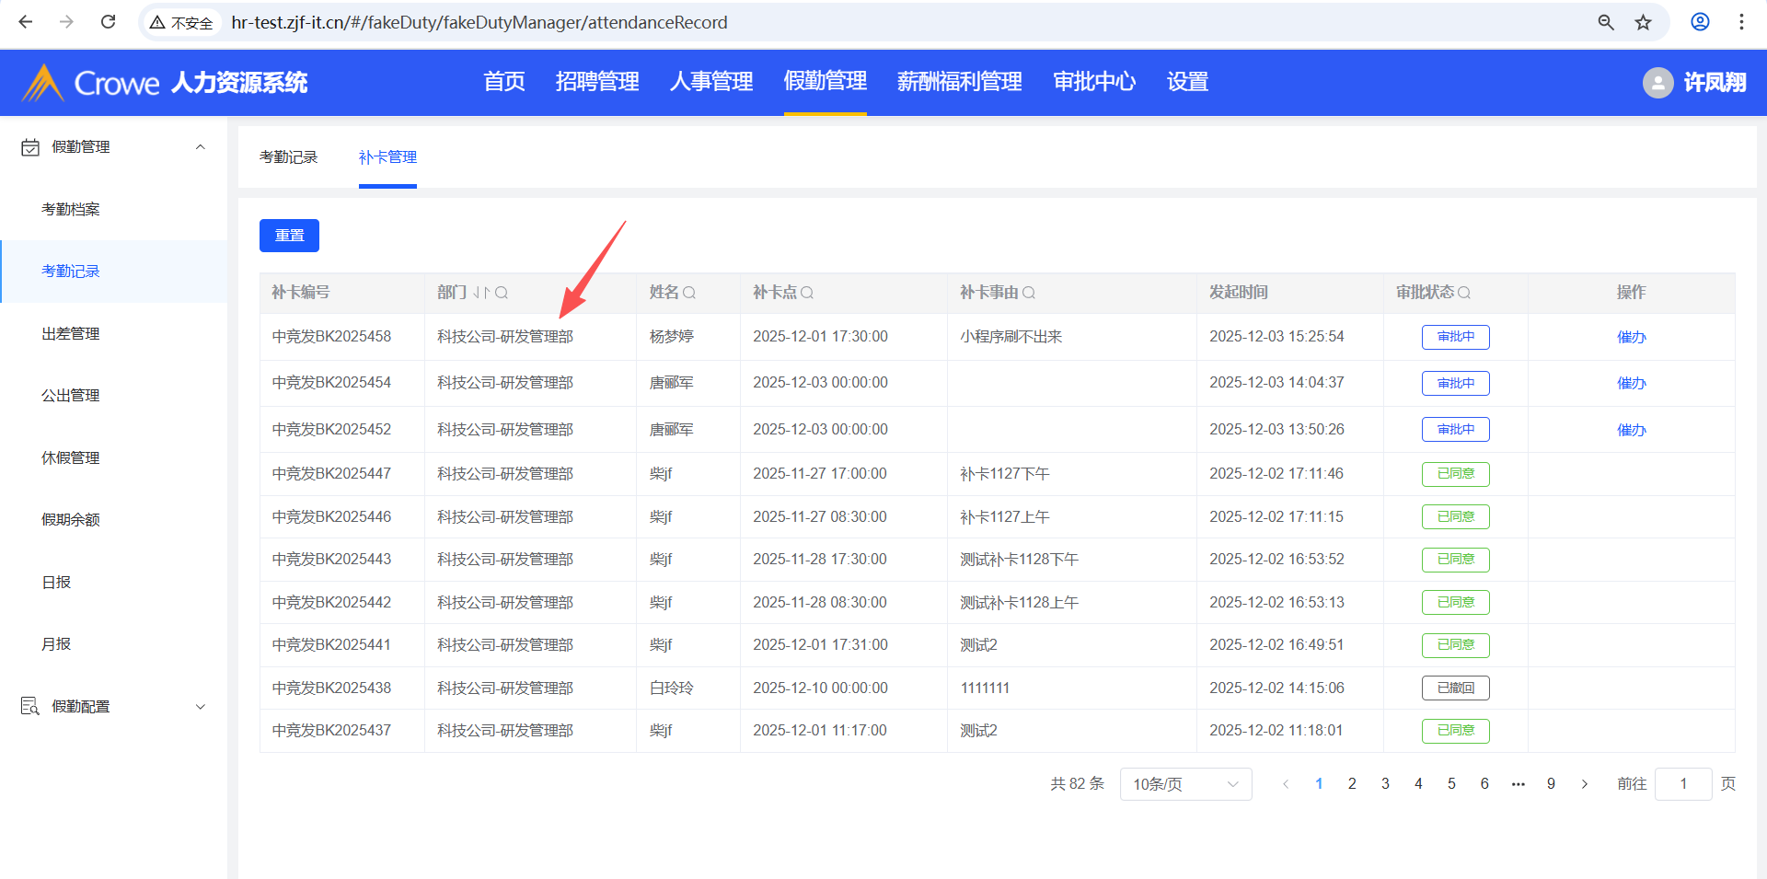Viewport: 1767px width, 879px height.
Task: Click the sort icon in 部门 header
Action: pos(481,293)
